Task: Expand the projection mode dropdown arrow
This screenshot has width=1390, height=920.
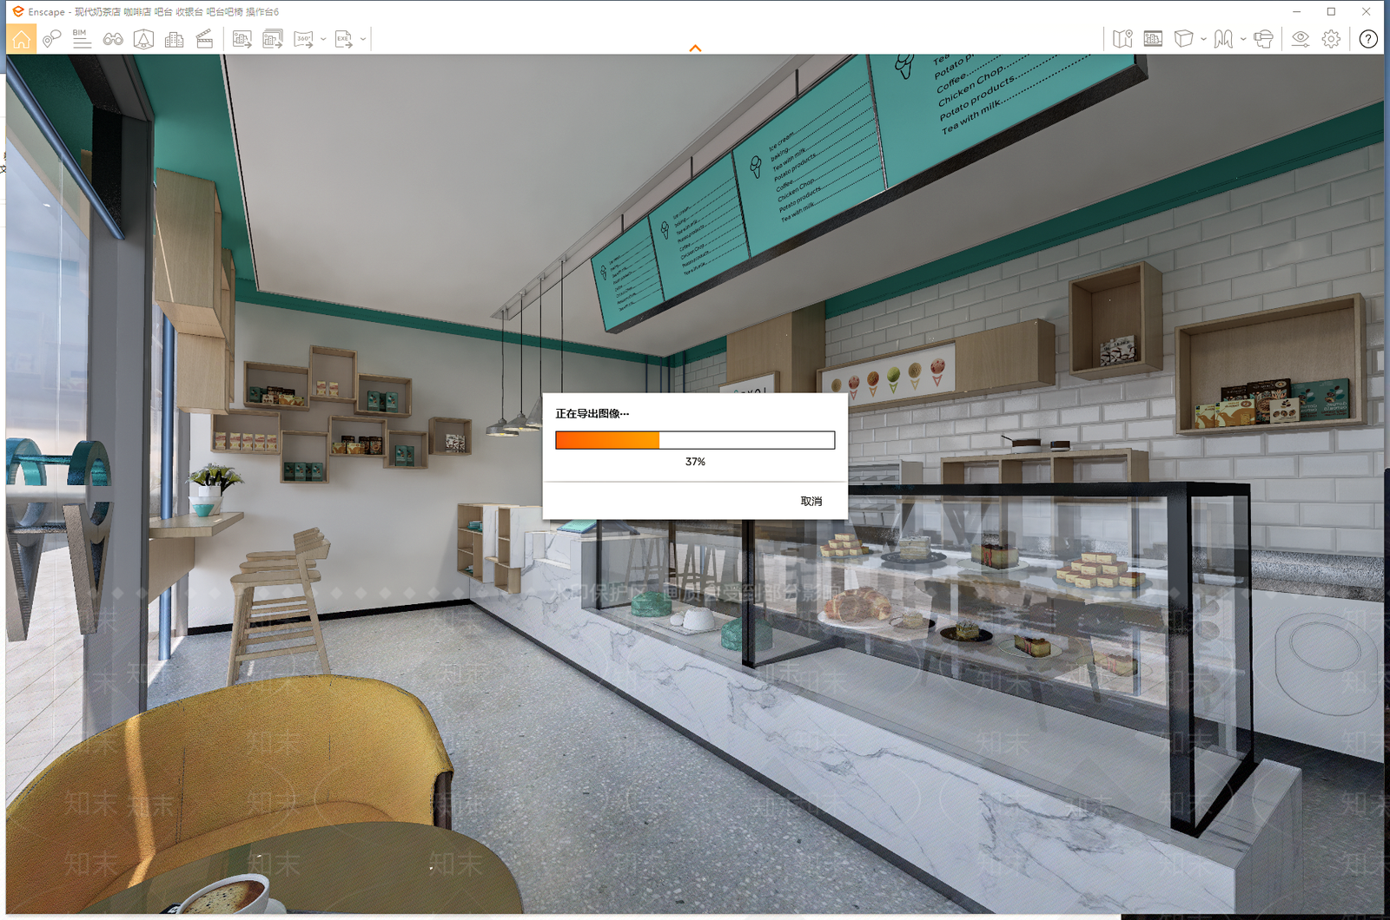Action: (1203, 39)
